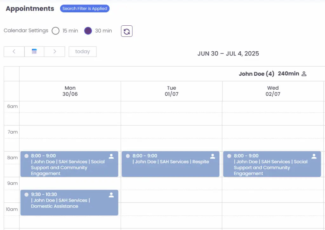
Task: Click empty 6am slot on Tuesday
Action: click(171, 107)
